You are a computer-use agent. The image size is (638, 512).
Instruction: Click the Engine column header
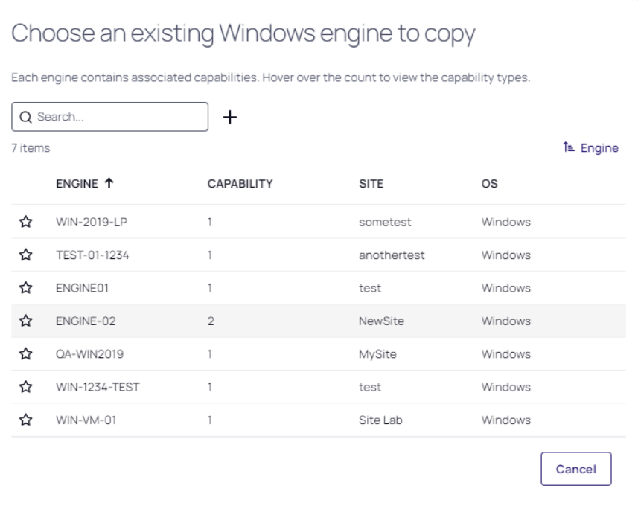pyautogui.click(x=77, y=184)
